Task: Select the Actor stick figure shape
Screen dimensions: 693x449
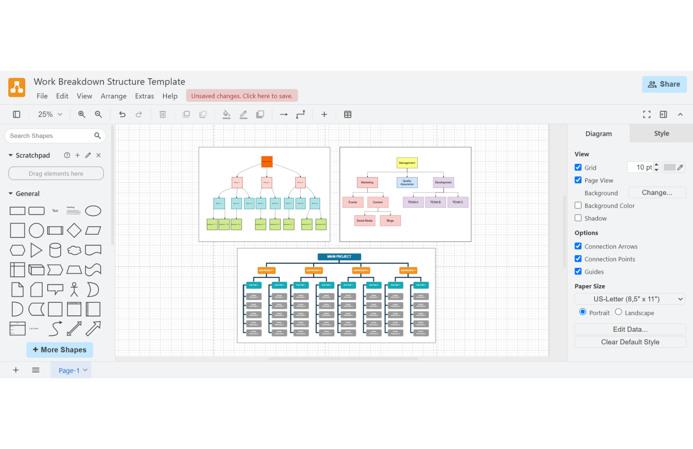Action: pyautogui.click(x=74, y=289)
